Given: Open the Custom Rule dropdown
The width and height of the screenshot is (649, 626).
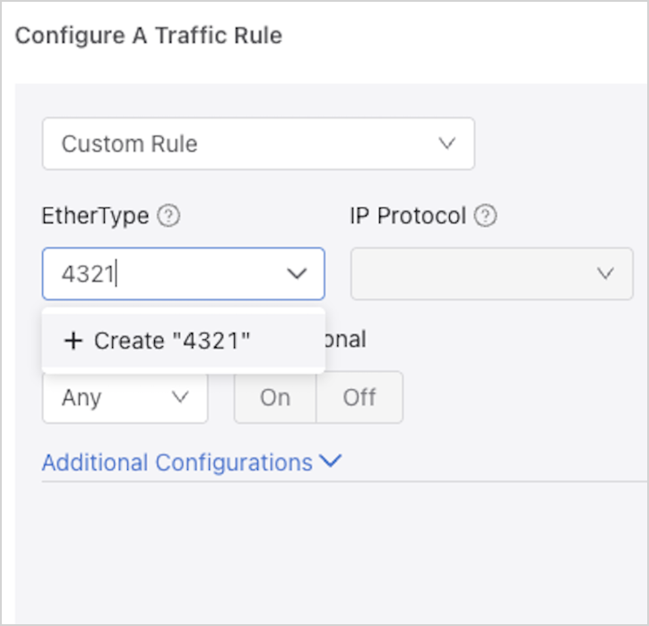Looking at the screenshot, I should 258,143.
